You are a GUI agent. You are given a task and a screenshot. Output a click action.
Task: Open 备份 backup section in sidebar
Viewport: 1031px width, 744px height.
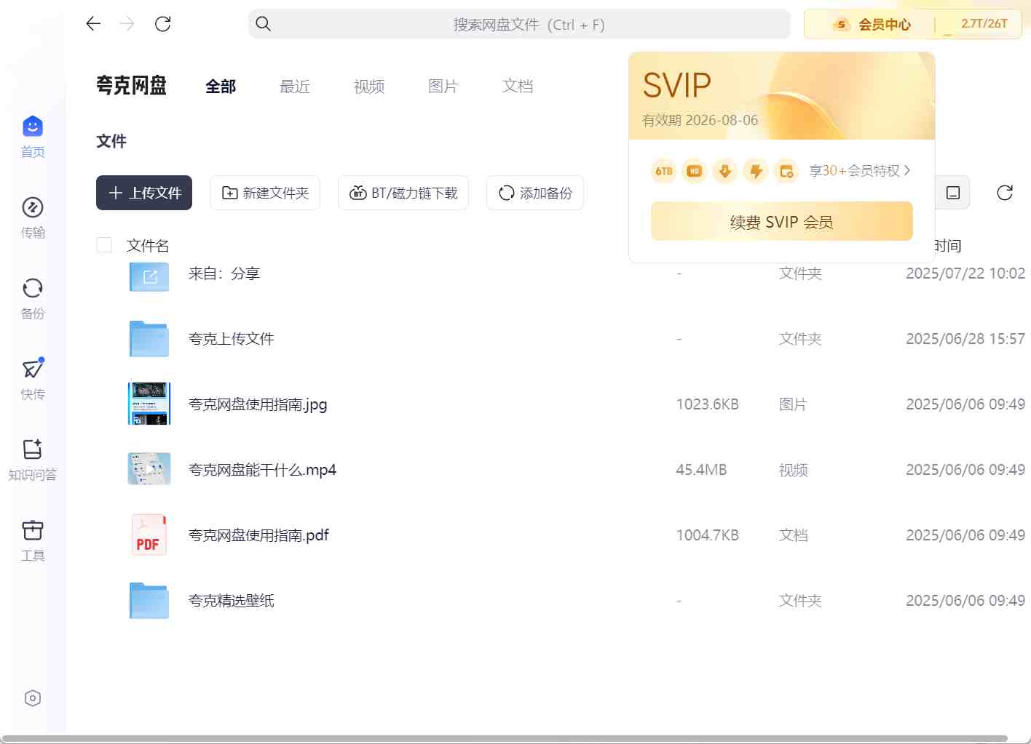coord(32,298)
